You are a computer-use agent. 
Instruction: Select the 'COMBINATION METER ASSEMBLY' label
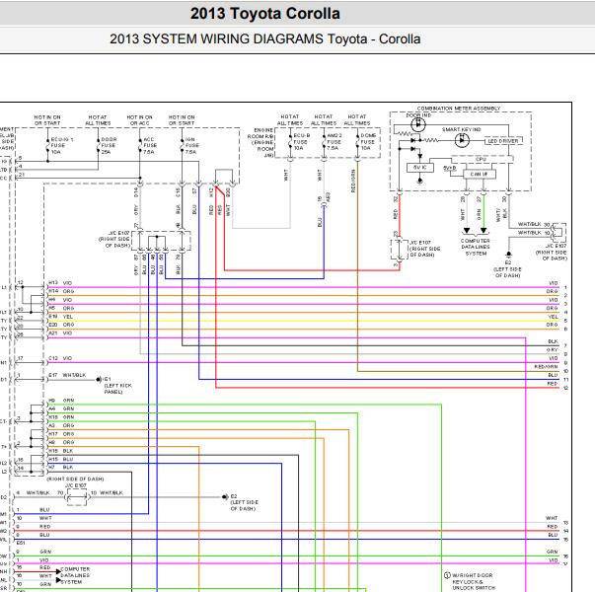tap(459, 109)
